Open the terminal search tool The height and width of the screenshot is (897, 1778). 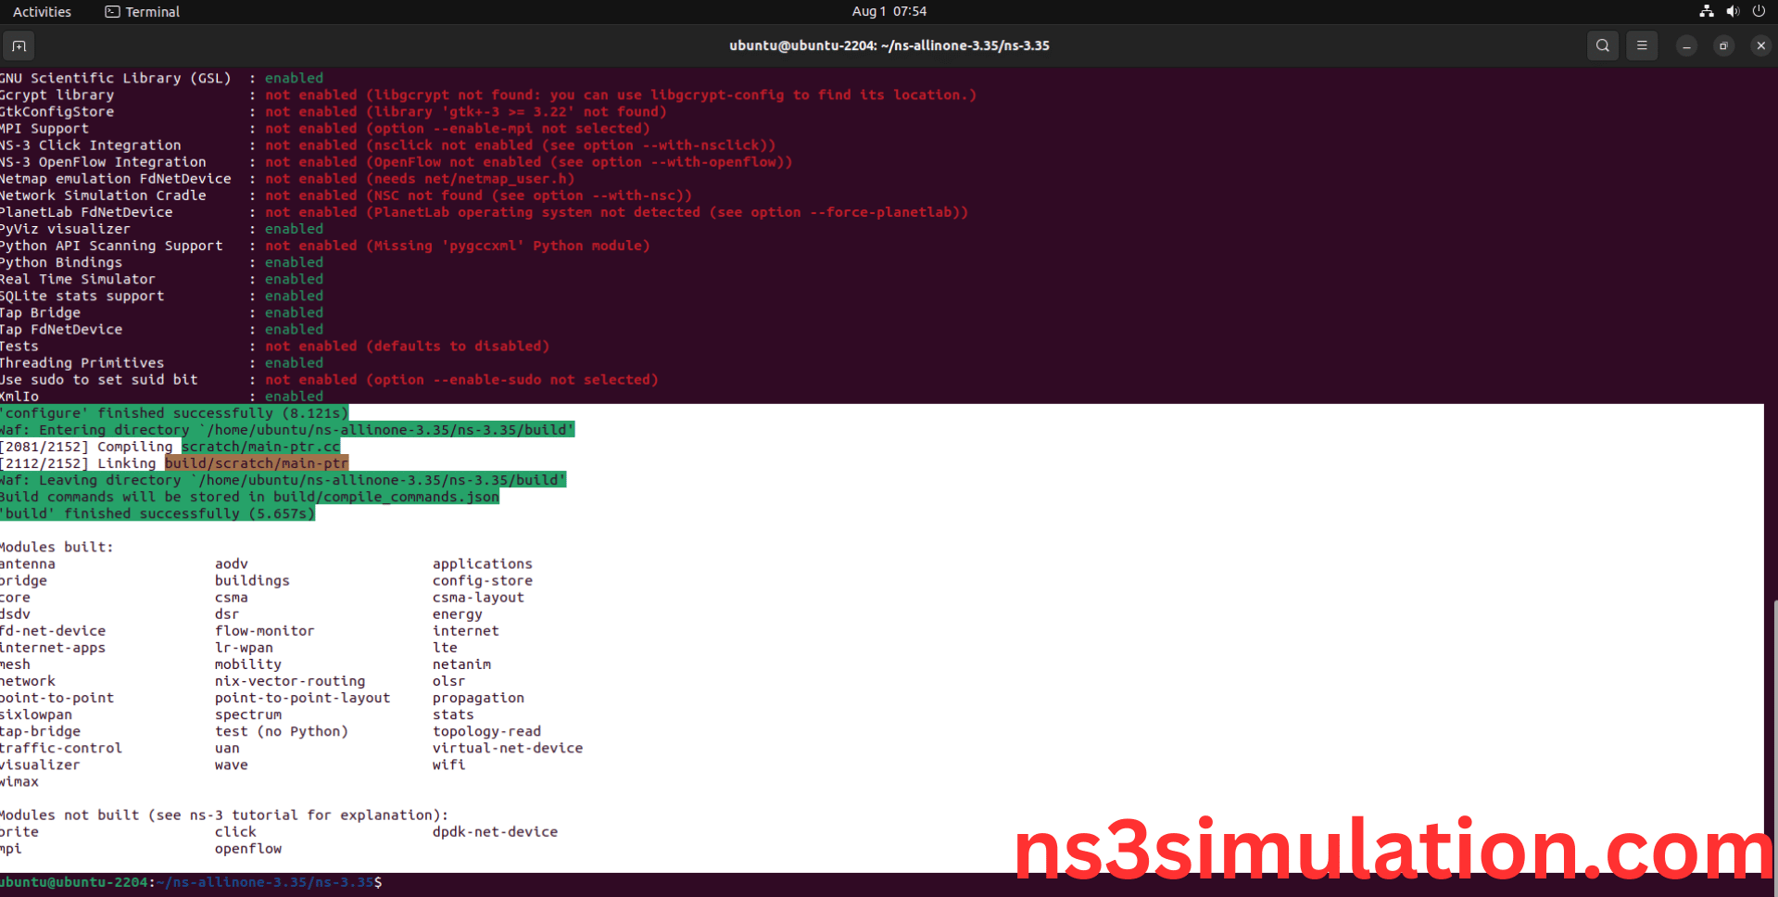tap(1602, 45)
